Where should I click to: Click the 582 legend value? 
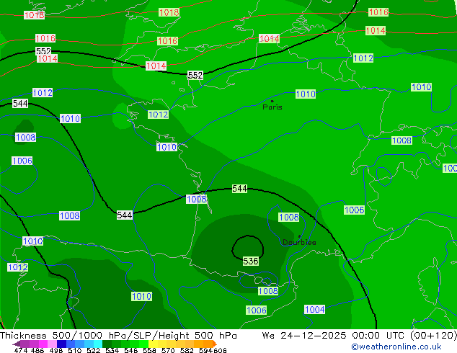pyautogui.click(x=187, y=350)
